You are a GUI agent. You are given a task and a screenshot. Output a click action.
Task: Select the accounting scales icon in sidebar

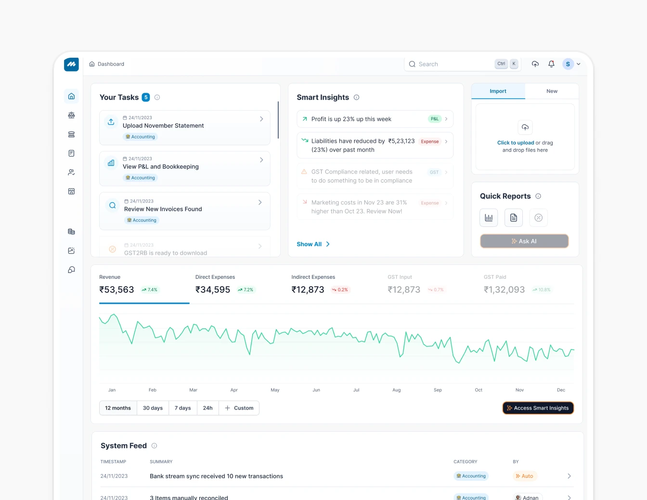tap(71, 115)
